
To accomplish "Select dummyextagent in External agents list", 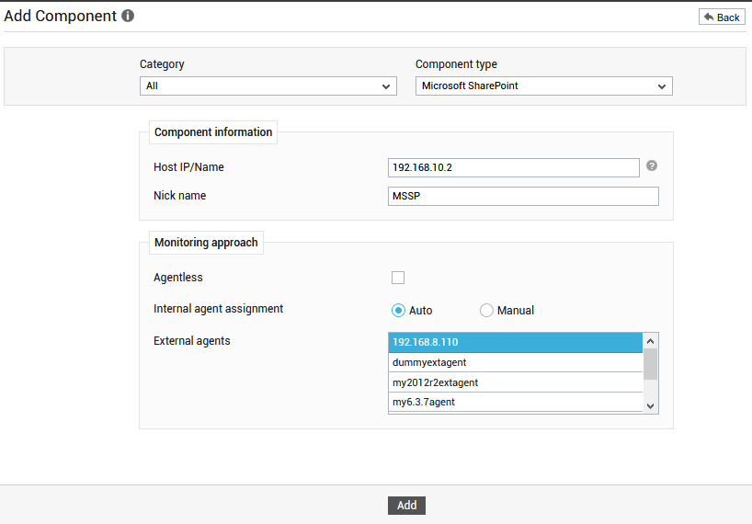I will tap(516, 362).
